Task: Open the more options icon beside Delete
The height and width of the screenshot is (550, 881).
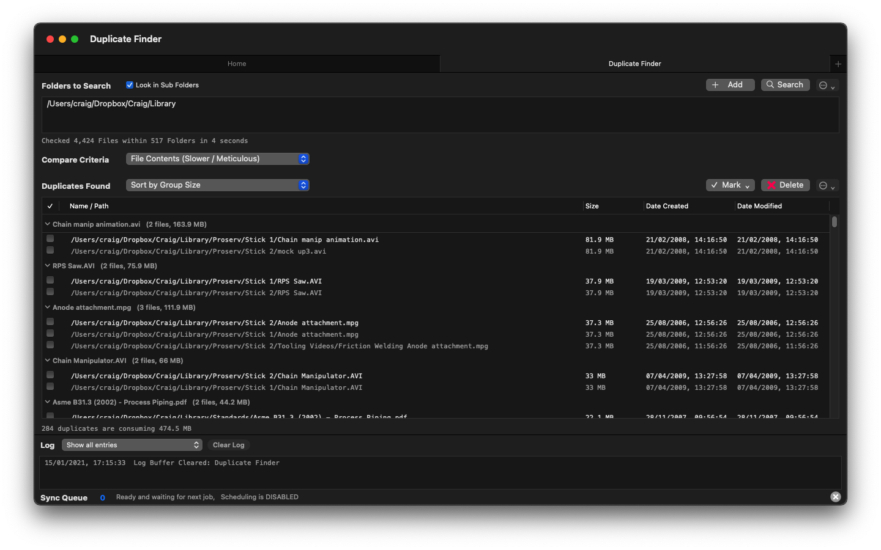Action: (x=827, y=186)
